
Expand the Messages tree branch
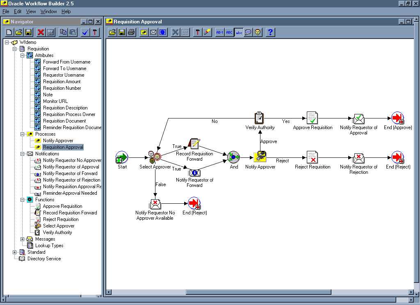[x=23, y=239]
